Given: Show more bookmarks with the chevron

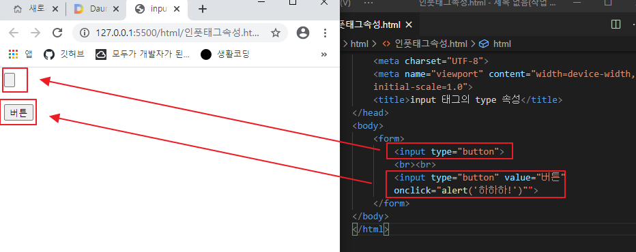Looking at the screenshot, I should tap(323, 54).
